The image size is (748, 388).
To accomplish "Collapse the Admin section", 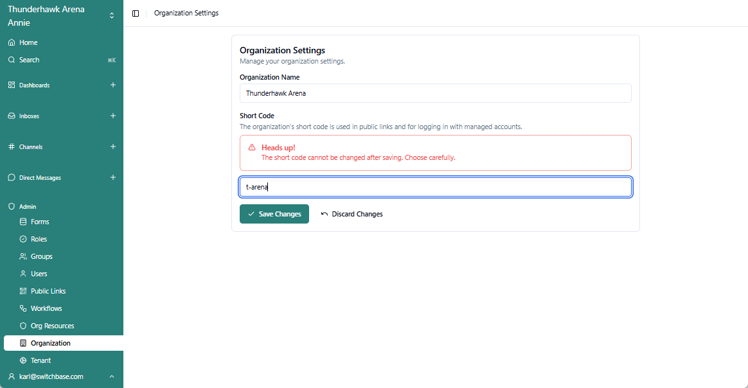I will [x=28, y=207].
